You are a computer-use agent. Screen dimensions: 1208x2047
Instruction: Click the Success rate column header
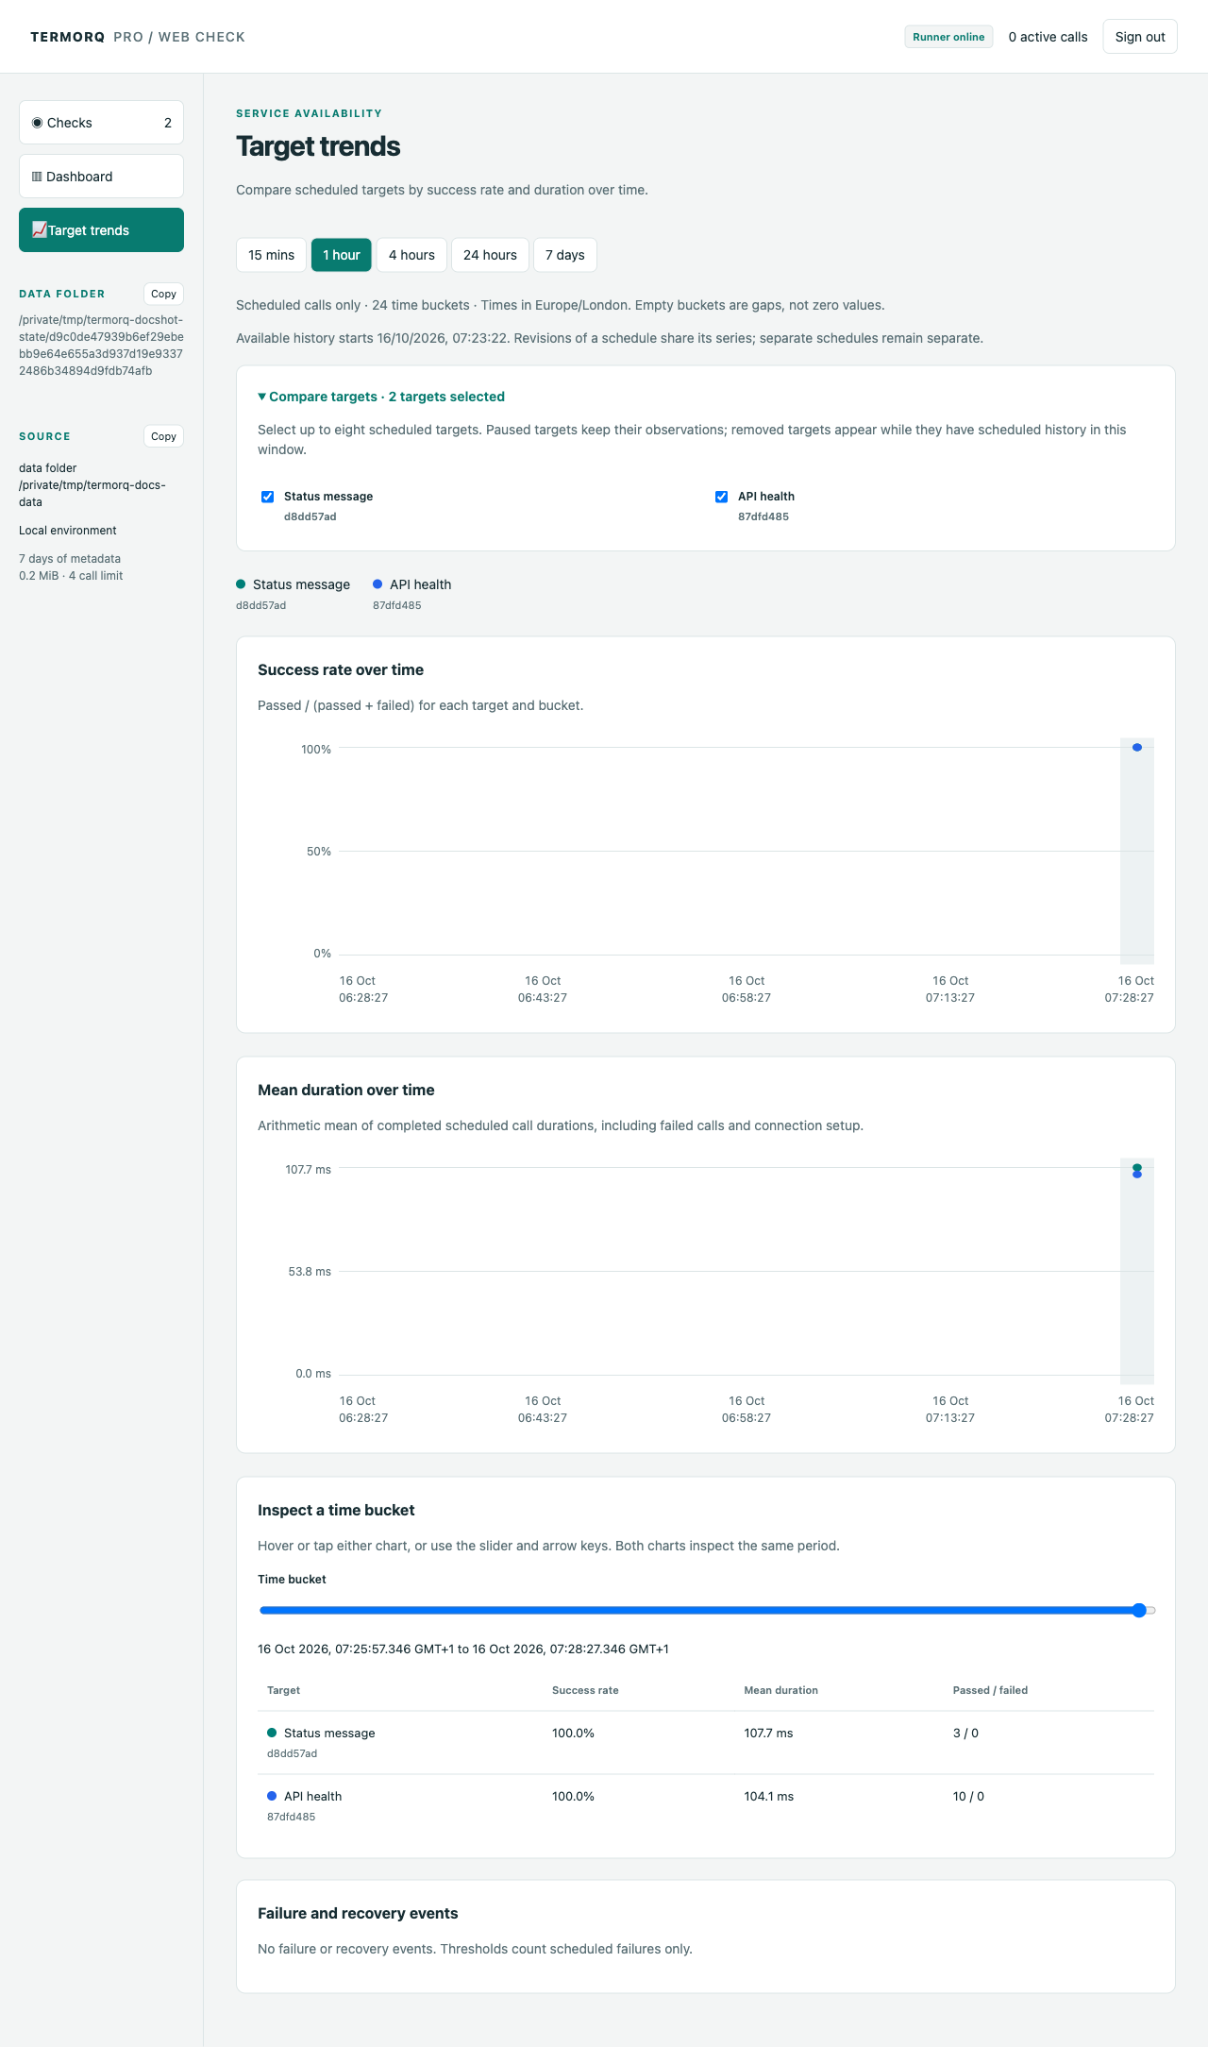pyautogui.click(x=585, y=1690)
